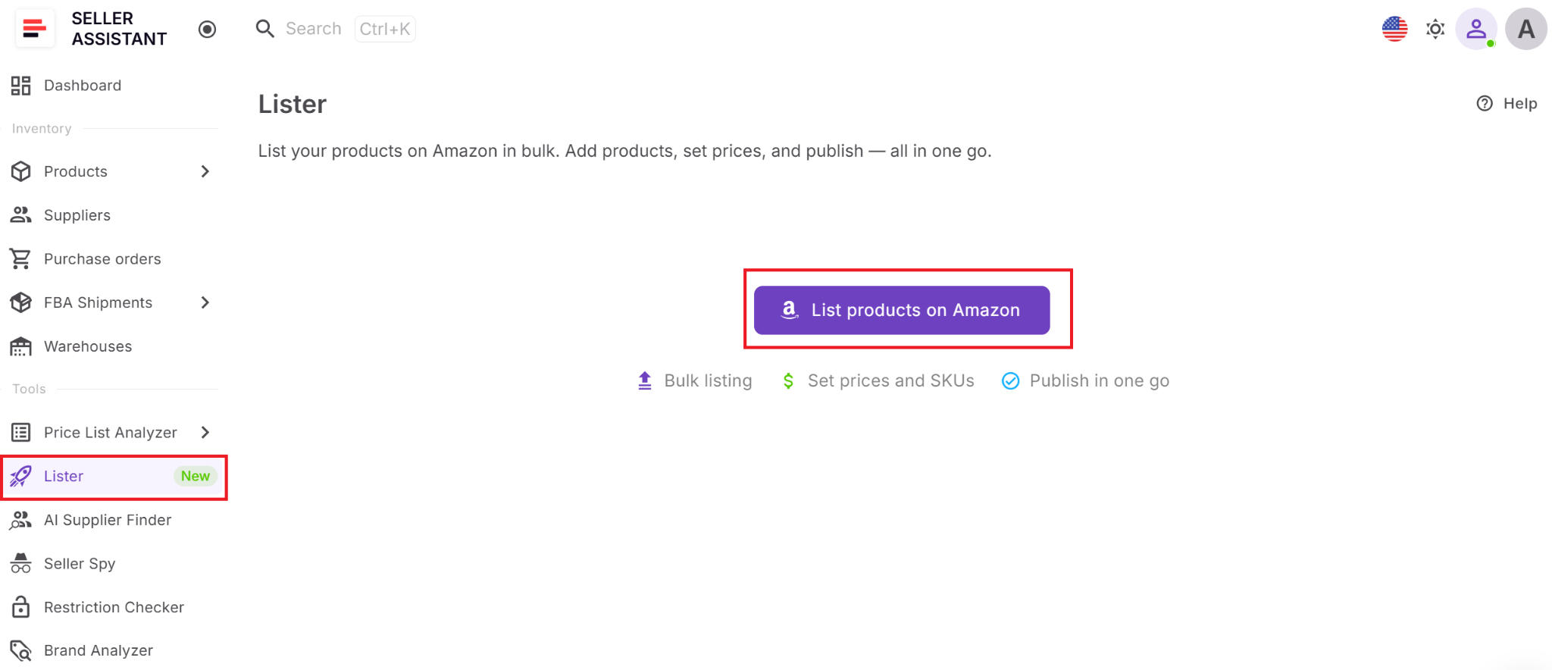Open the purple user status icon
Image resolution: width=1552 pixels, height=670 pixels.
coord(1475,29)
